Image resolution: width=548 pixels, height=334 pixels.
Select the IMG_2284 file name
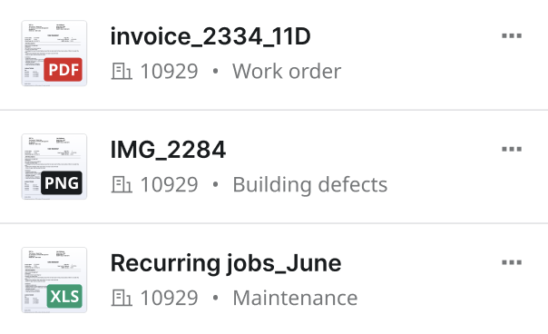168,150
